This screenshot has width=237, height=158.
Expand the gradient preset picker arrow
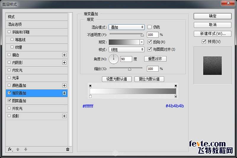[x=142, y=42]
